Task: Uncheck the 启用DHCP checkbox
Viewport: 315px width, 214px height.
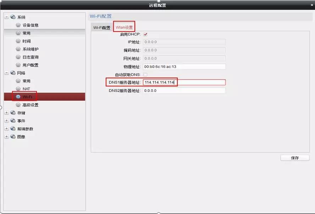Action: tap(145, 34)
